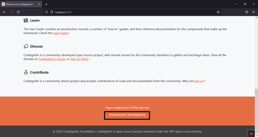Screen dimensions: 258x137
Task: Open the Firefox hamburger application menu
Action: (x=253, y=12)
